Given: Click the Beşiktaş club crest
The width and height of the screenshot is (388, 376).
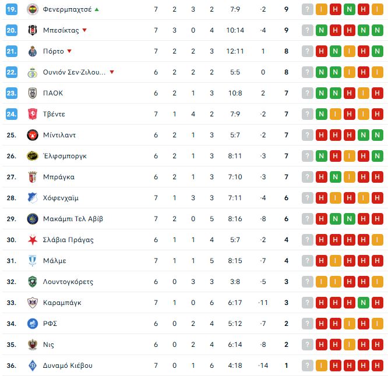Looking at the screenshot, I should (x=32, y=30).
